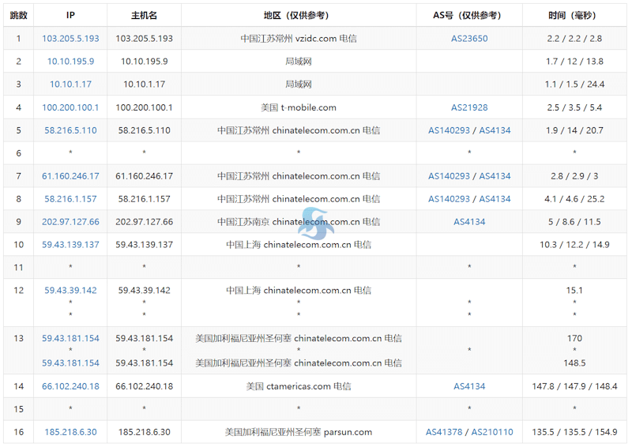632x447 pixels.
Task: Select latency value 4.1 / 4.6 / 25.2
Action: coord(574,199)
